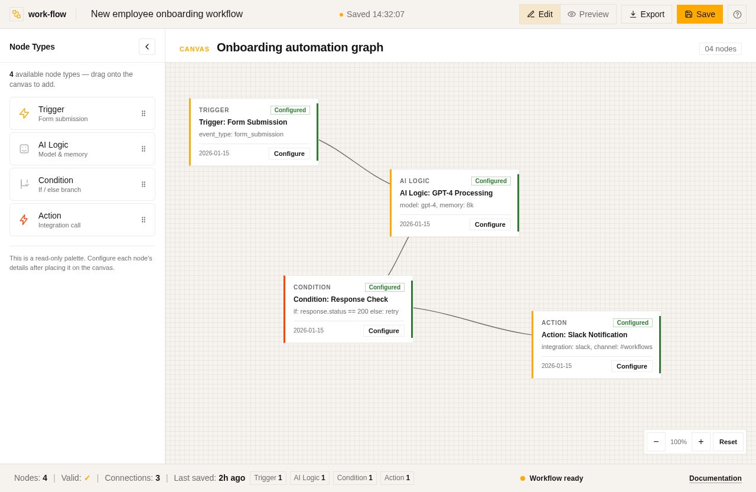Screen dimensions: 756x492
Task: Click Configured badge on Action node
Action: click(x=633, y=322)
